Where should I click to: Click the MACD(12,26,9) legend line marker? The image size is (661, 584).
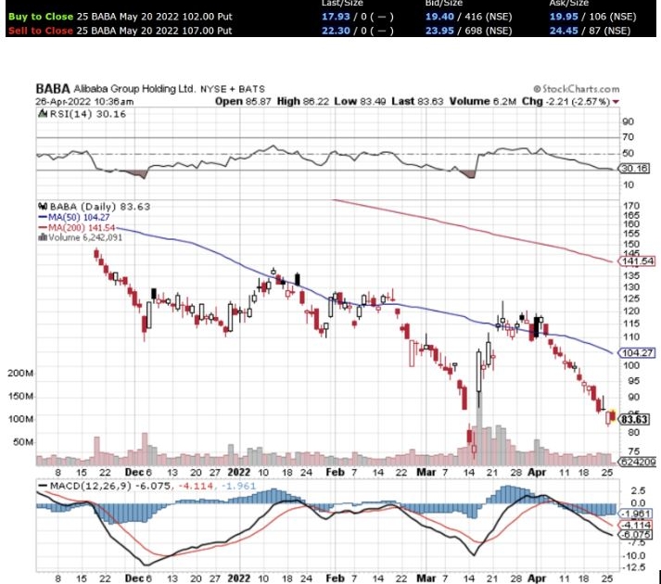(x=44, y=486)
